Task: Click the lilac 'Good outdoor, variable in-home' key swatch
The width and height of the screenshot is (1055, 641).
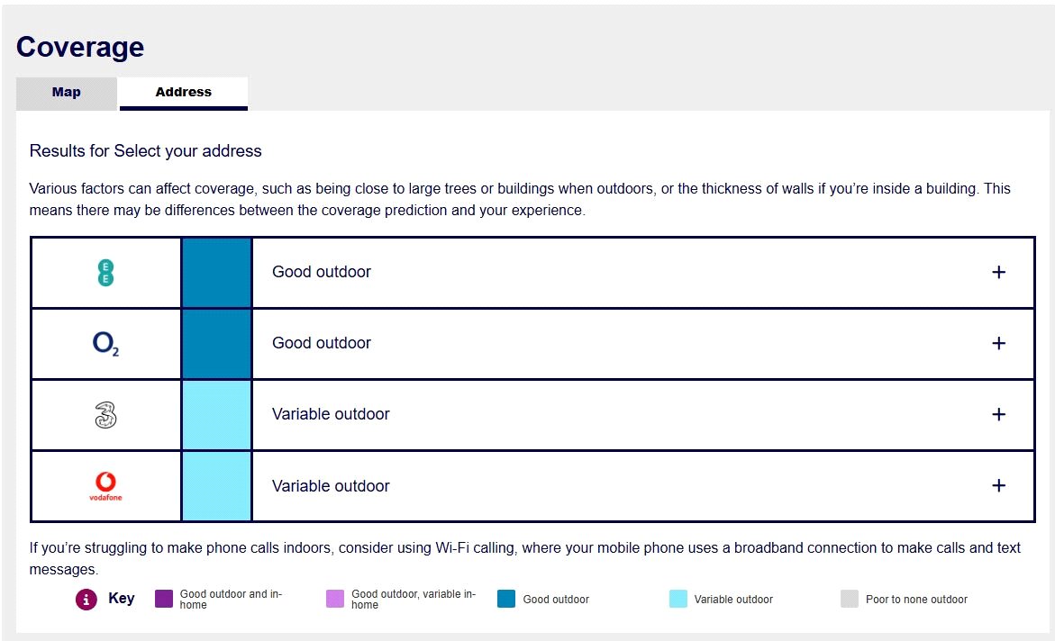Action: point(335,599)
